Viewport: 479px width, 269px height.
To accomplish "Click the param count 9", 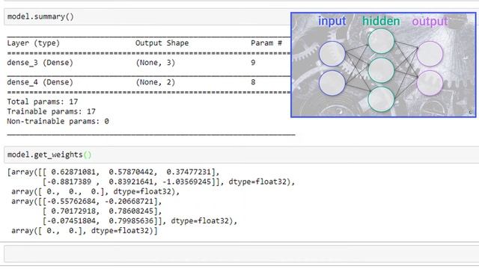I will tap(253, 63).
